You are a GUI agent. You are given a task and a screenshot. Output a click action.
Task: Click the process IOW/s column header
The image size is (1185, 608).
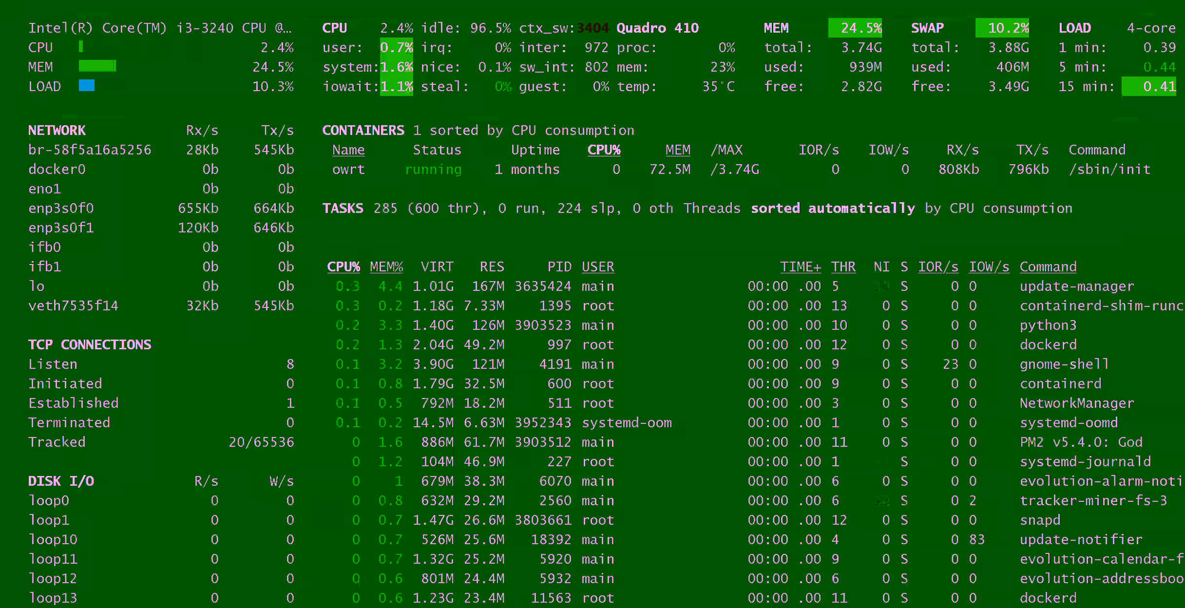[989, 267]
